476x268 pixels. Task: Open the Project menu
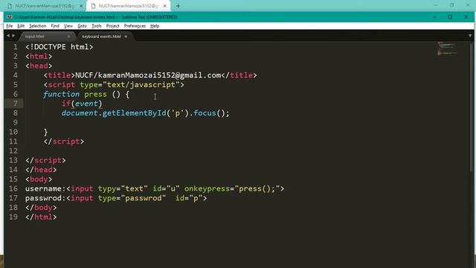[x=112, y=26]
